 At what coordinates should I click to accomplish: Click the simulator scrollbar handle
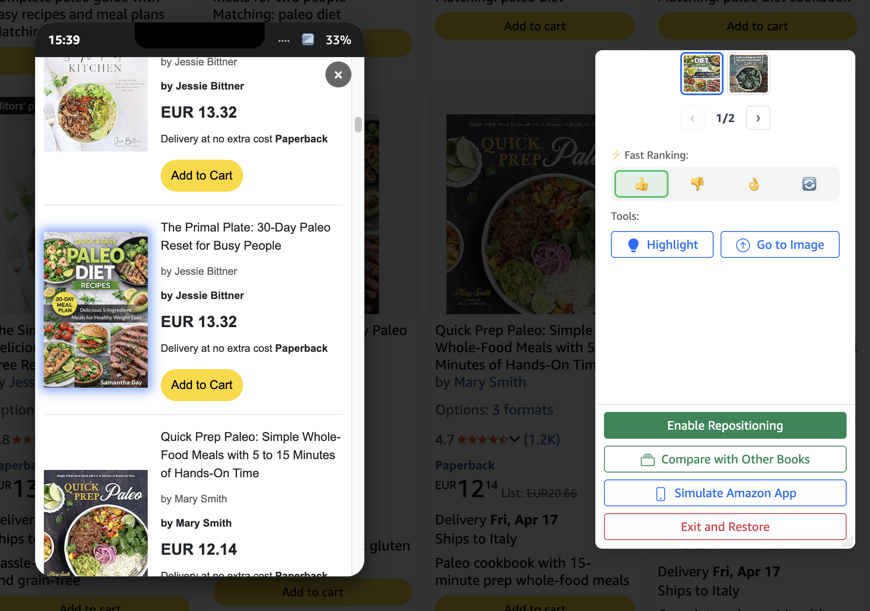(358, 125)
